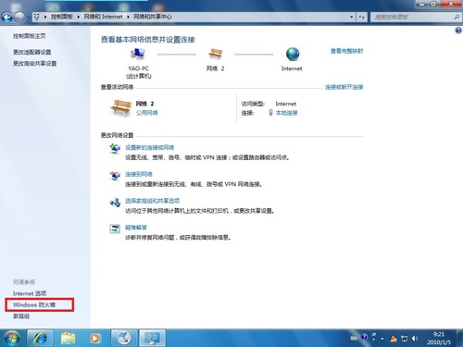The height and width of the screenshot is (347, 463).
Task: Click the blue help icon in language bar
Action: pyautogui.click(x=364, y=337)
